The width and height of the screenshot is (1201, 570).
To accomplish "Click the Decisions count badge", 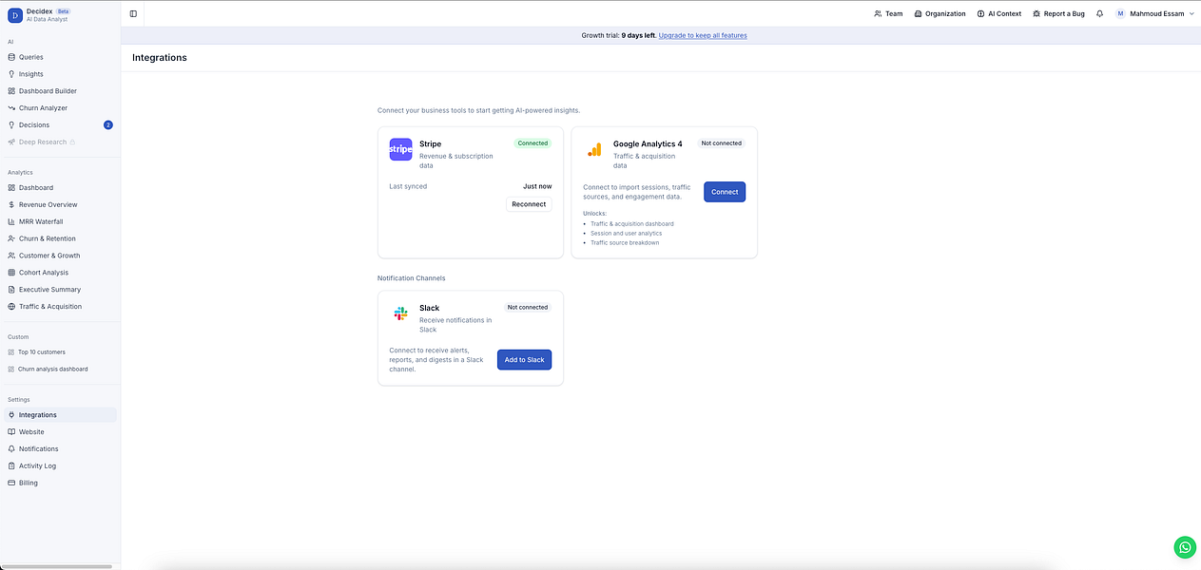I will (108, 124).
